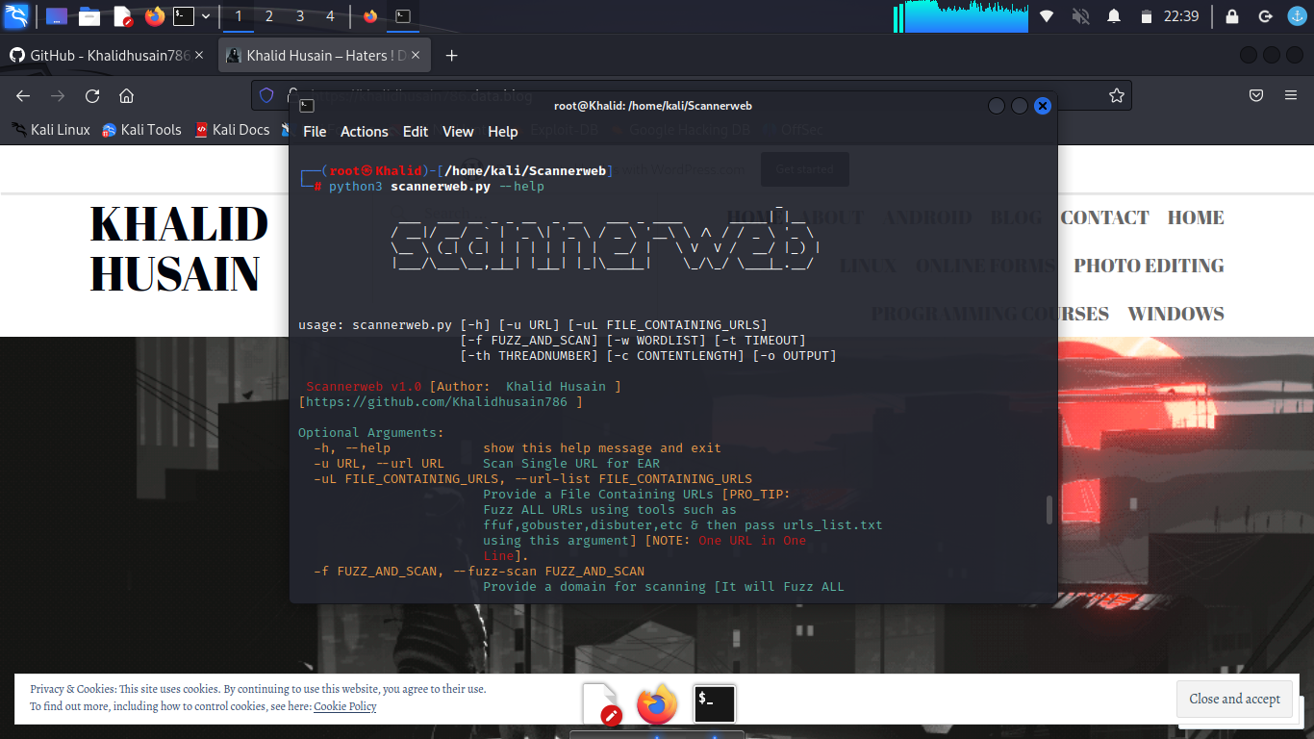Click the KHALID HUSAIN site title
Screen dimensions: 1314x739
coord(179,248)
